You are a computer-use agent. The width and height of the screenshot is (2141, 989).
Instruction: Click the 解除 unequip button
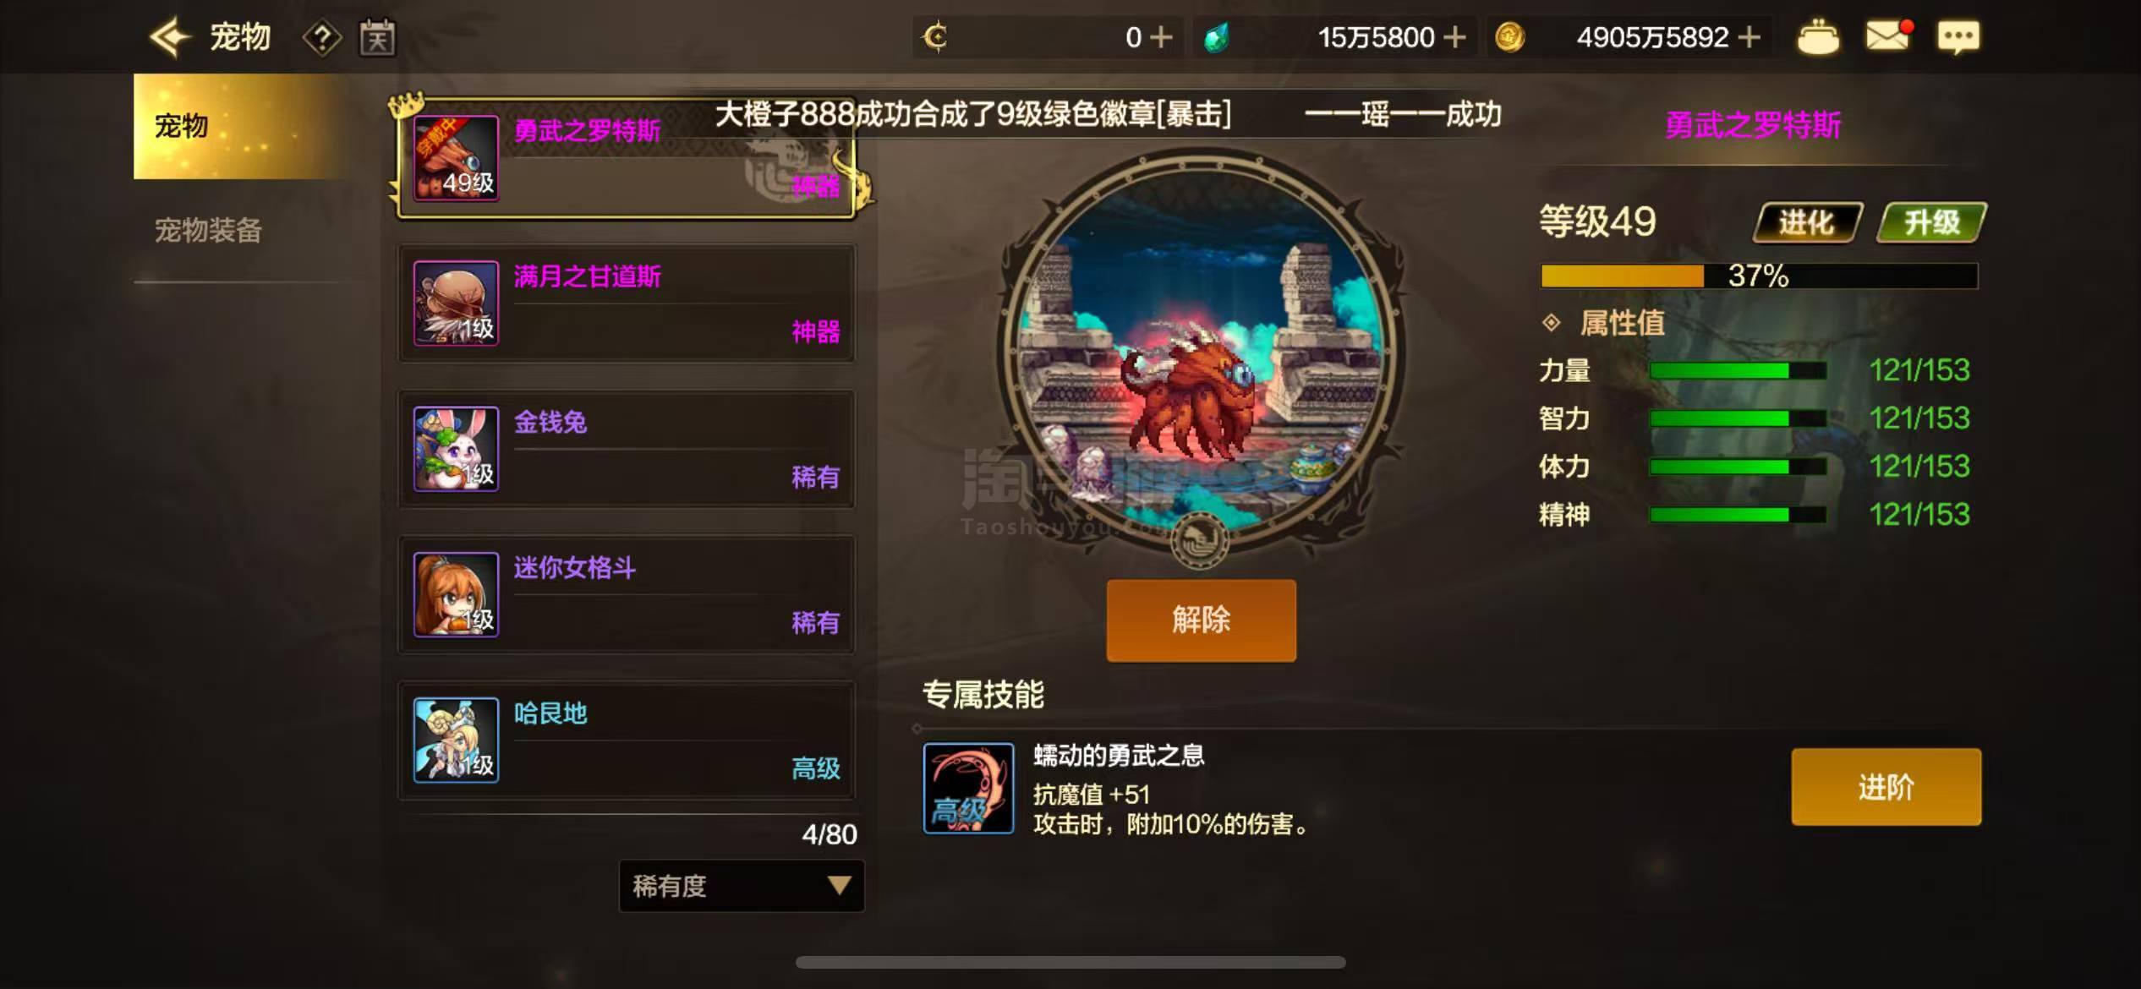point(1201,620)
